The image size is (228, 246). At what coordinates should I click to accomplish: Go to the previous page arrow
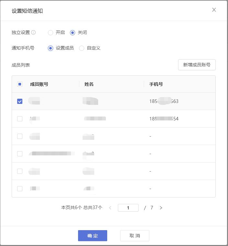110,208
